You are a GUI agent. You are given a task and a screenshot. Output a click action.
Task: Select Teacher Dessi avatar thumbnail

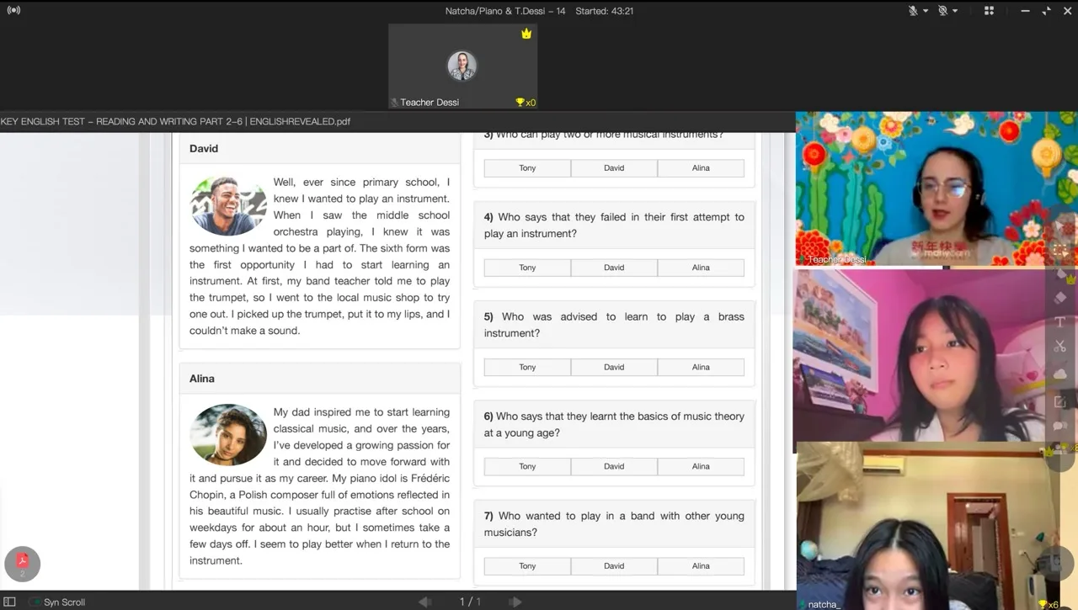tap(462, 66)
